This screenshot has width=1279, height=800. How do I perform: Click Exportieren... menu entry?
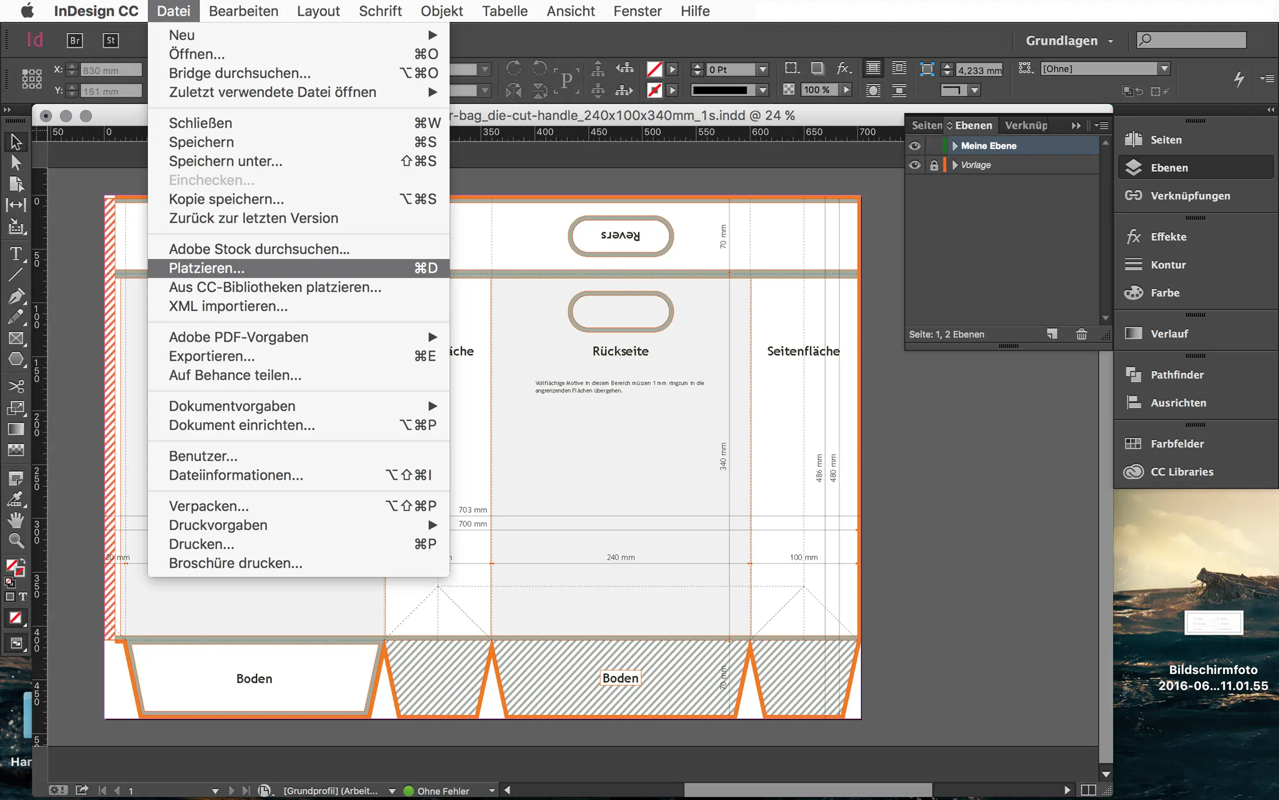[211, 356]
